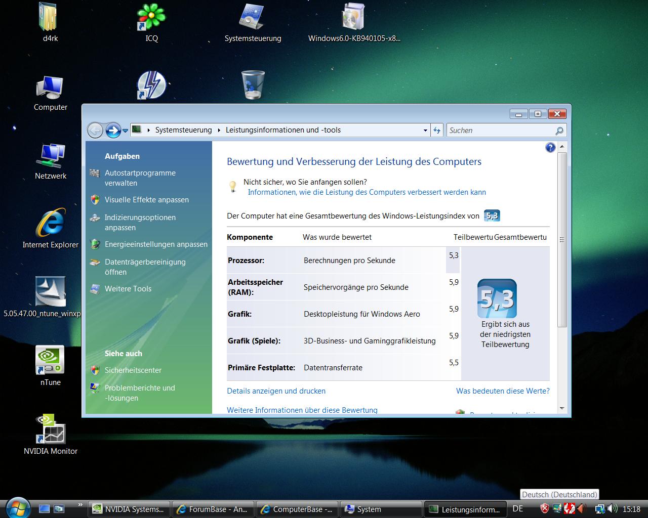Viewport: 648px width, 518px height.
Task: Click the Switch between windows quick launch icon
Action: [x=59, y=509]
